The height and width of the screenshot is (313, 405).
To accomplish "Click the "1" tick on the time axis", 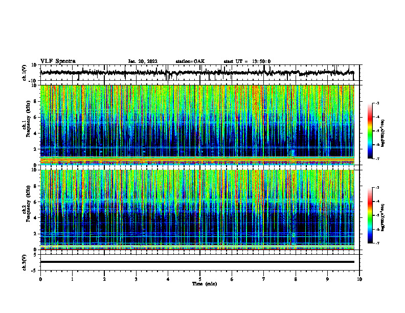I will click(x=72, y=279).
